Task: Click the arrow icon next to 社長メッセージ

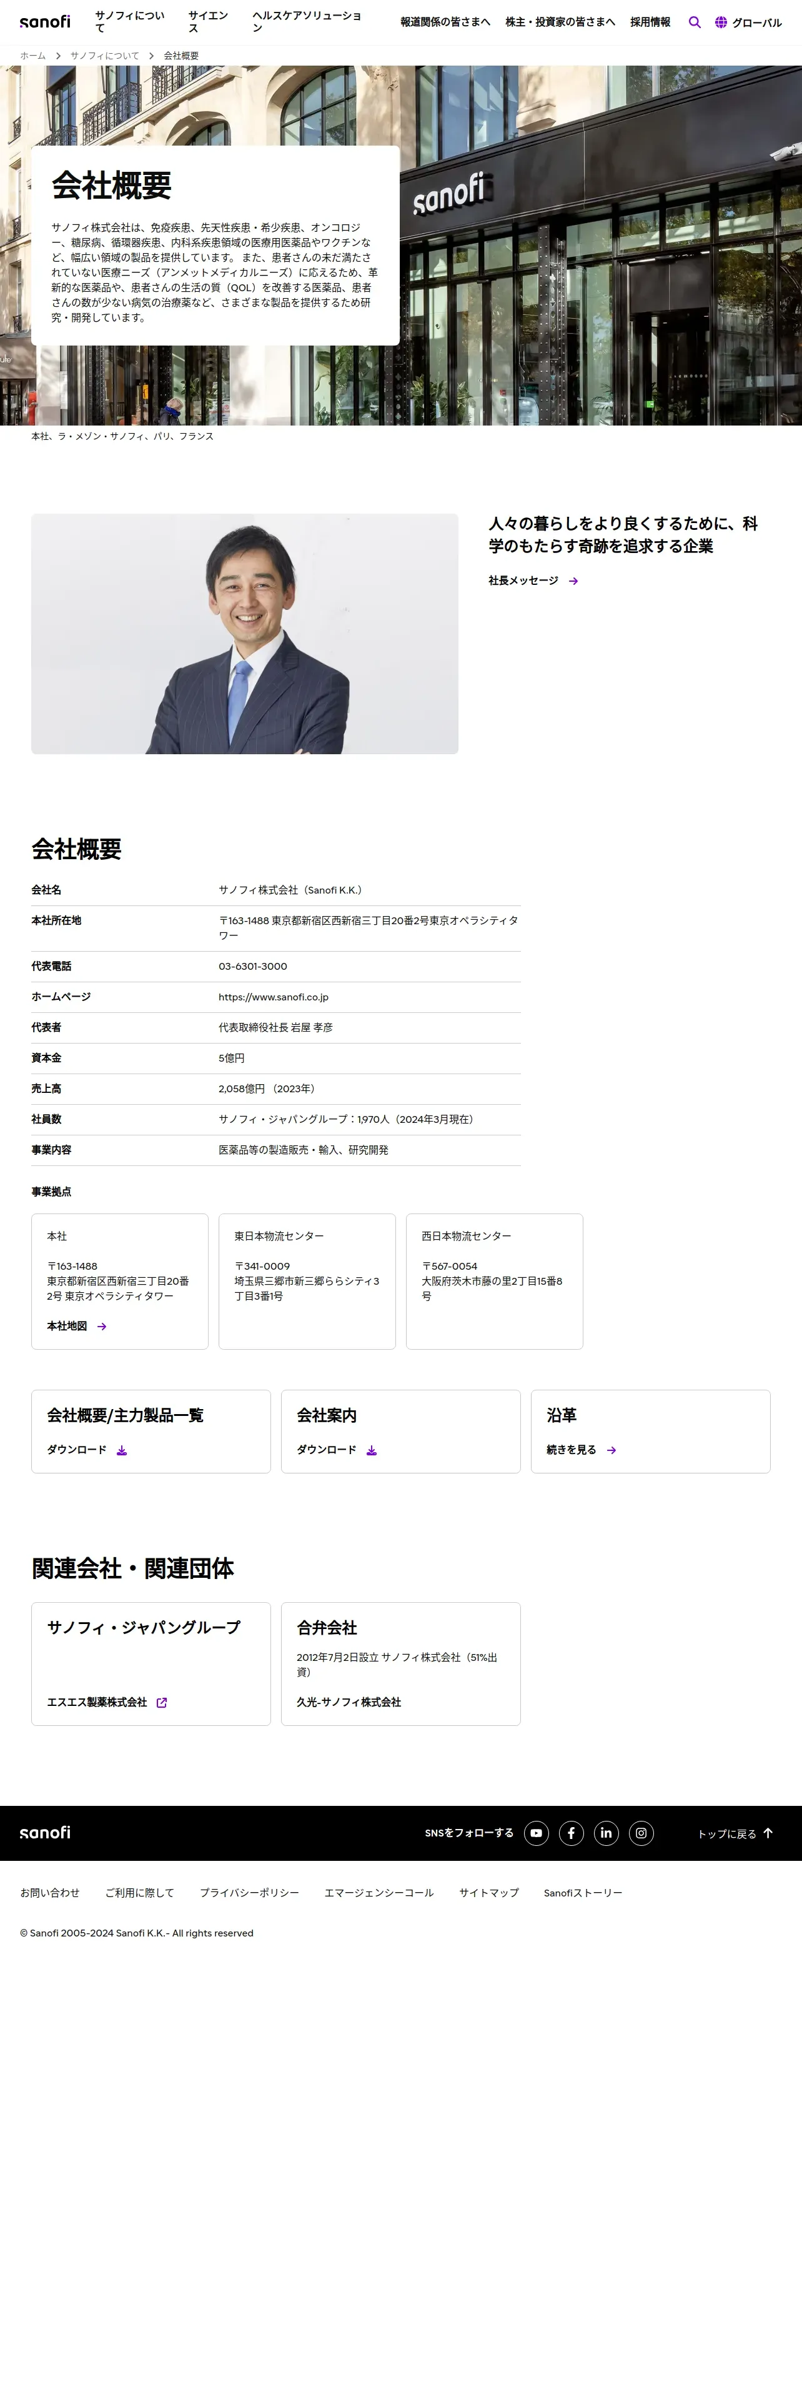Action: click(573, 581)
